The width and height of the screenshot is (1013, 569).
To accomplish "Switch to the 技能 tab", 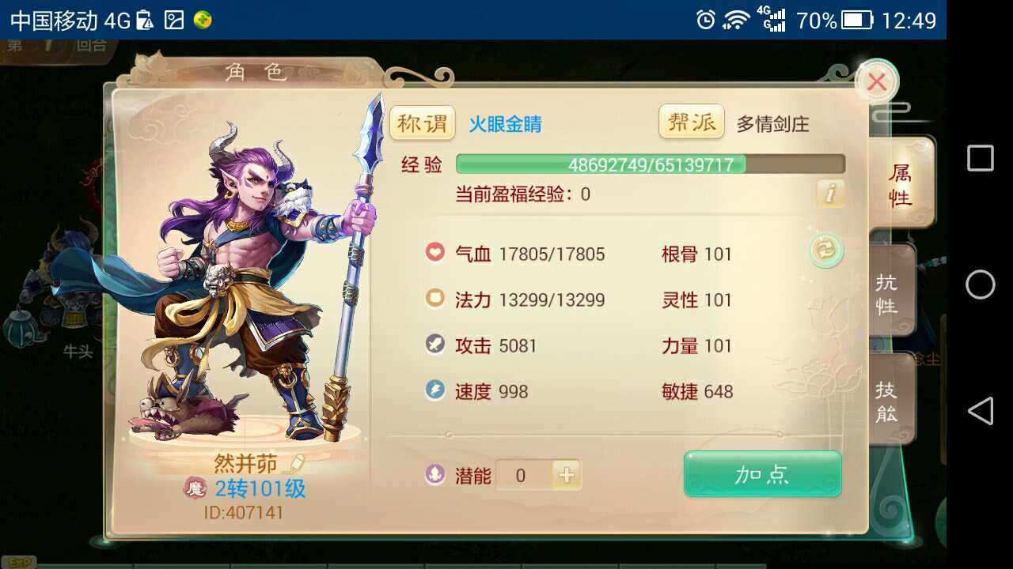I will [x=890, y=399].
